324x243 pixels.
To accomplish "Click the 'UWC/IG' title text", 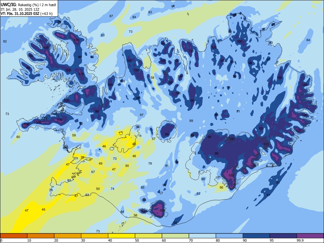I will (x=8, y=5).
